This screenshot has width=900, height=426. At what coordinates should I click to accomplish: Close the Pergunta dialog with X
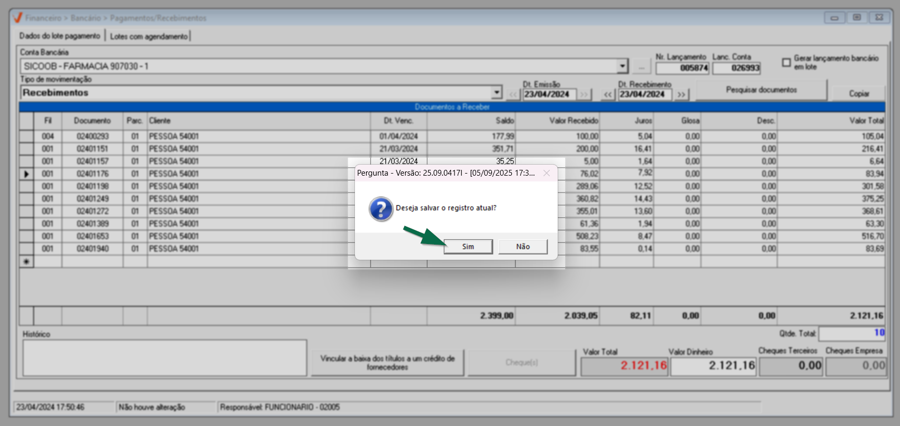(547, 173)
